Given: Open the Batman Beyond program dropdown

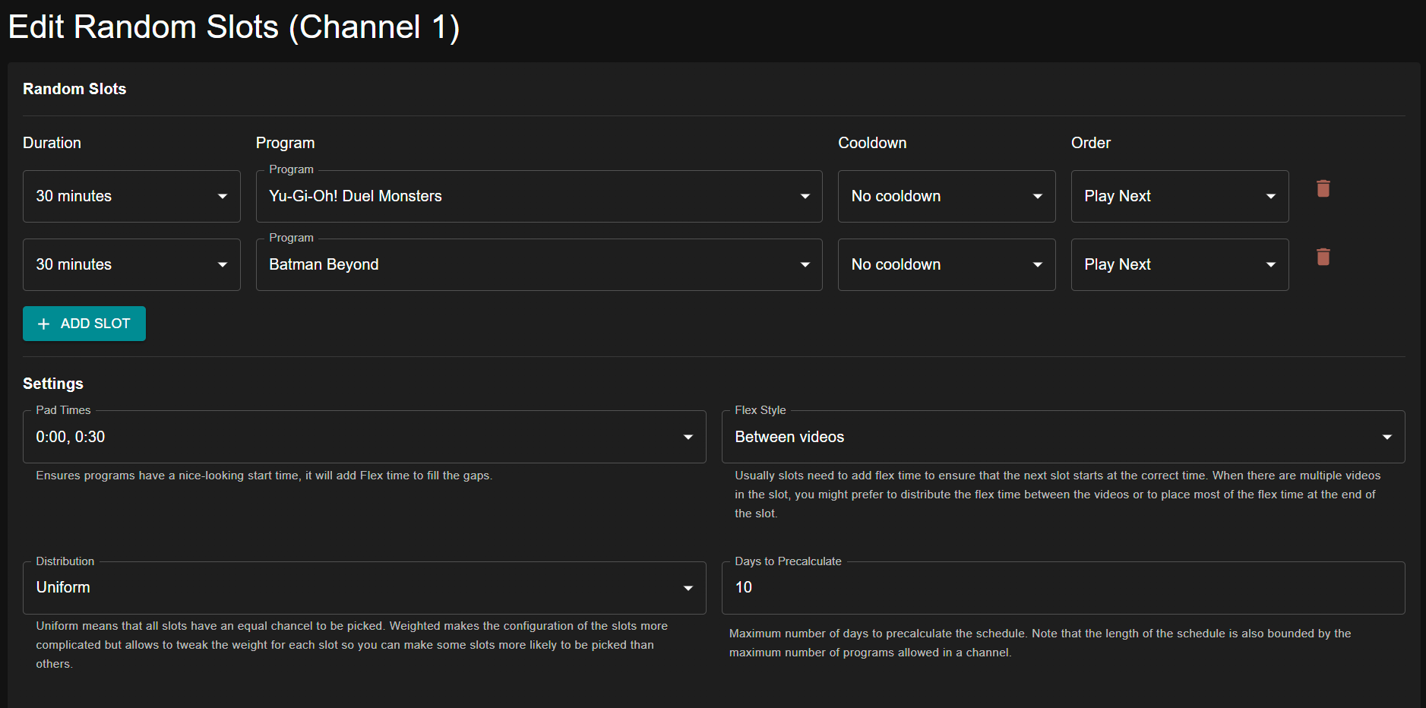Looking at the screenshot, I should 539,264.
